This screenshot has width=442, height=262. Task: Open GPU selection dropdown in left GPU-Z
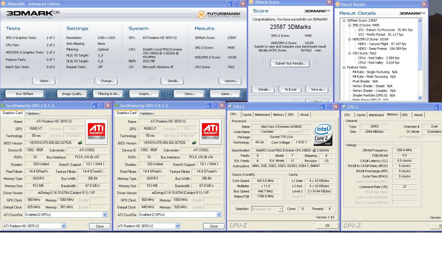click(x=63, y=226)
